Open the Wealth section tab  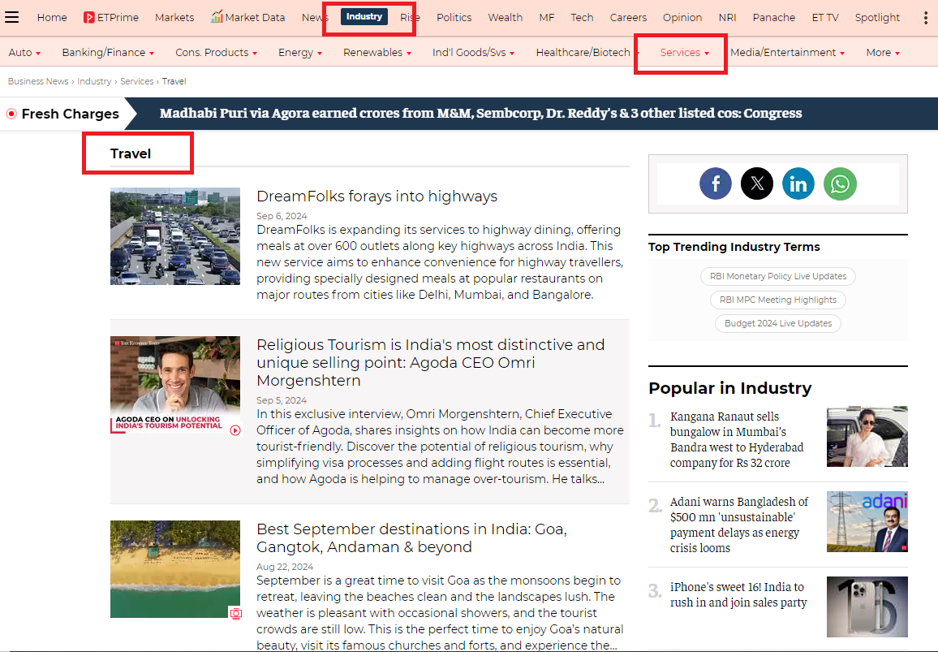pos(505,17)
